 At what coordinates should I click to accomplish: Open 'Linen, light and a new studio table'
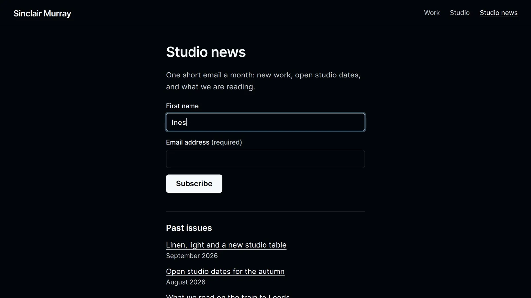226,245
